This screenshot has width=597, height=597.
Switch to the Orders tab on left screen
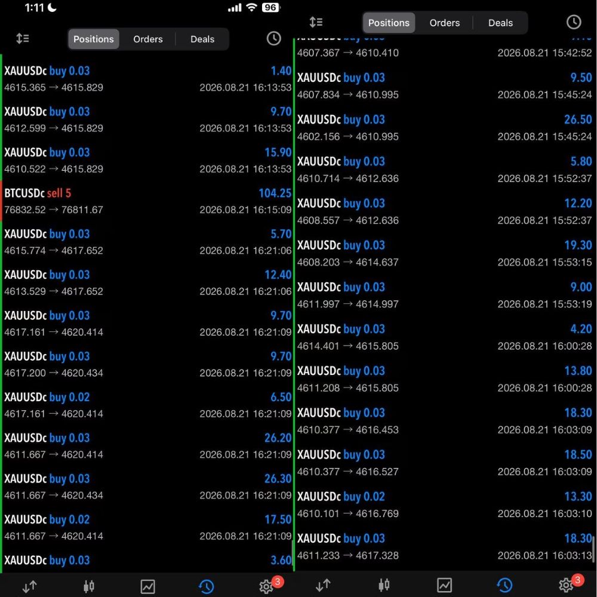147,39
